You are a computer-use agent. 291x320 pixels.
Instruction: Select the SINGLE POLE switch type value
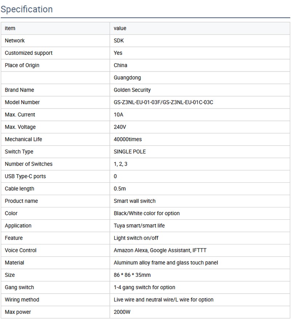coord(129,152)
